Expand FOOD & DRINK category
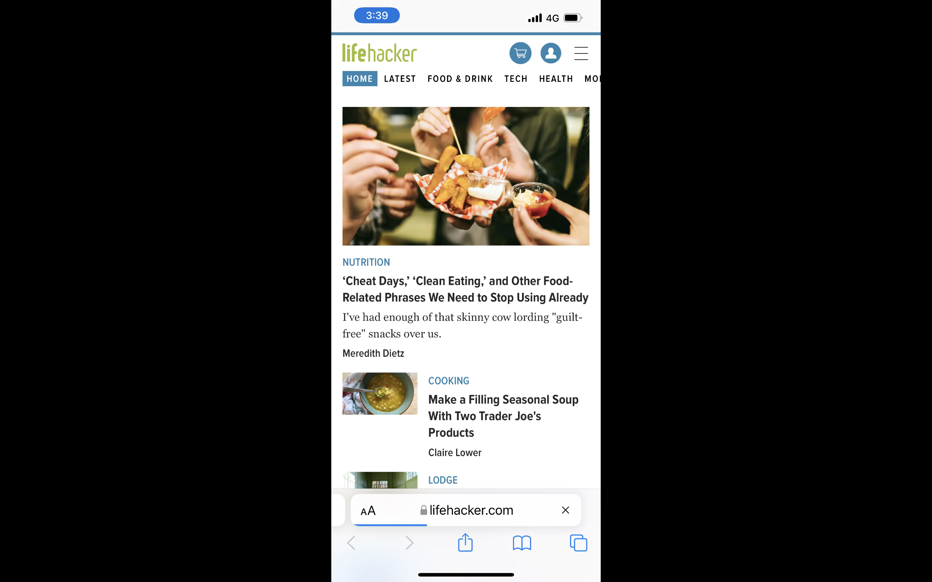The image size is (932, 582). pos(459,79)
